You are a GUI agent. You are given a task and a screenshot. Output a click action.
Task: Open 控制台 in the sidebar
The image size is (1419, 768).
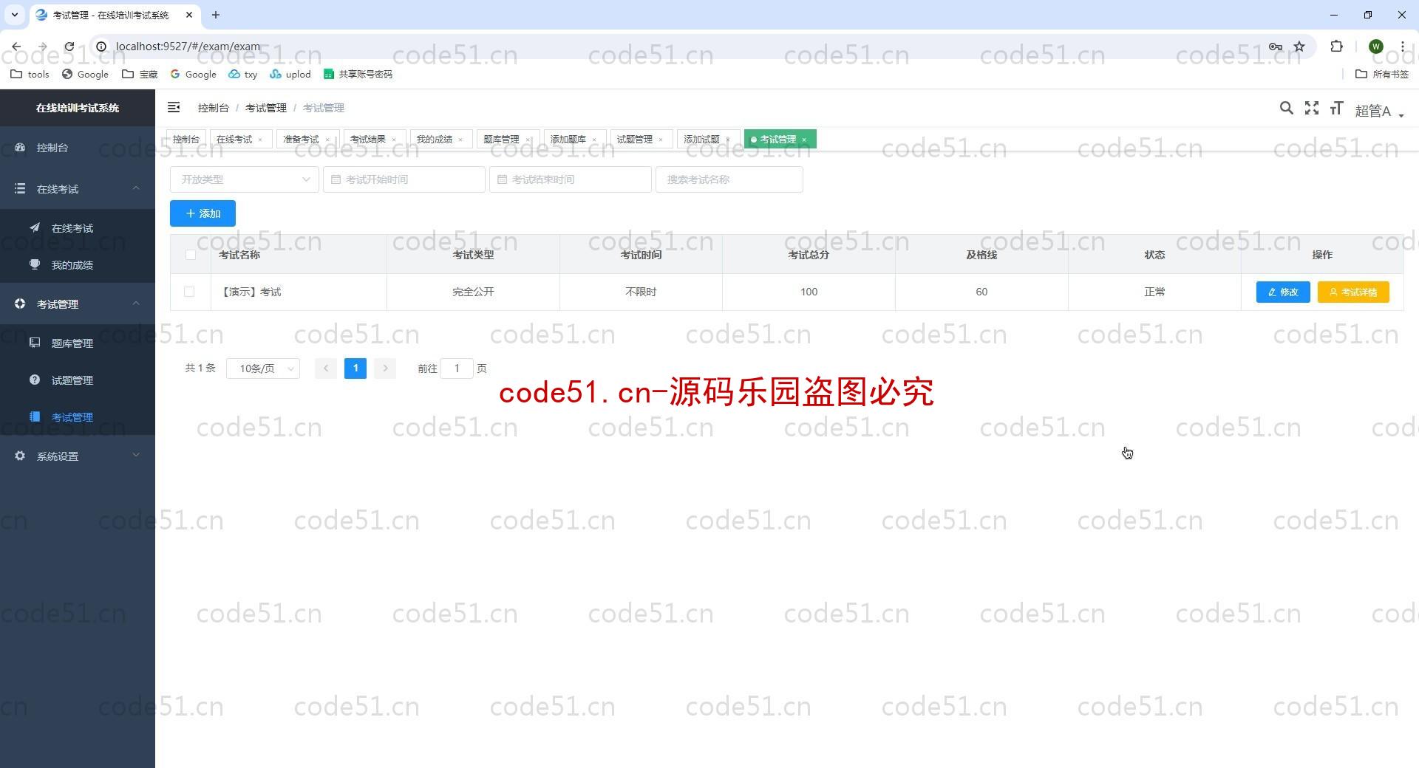coord(78,148)
